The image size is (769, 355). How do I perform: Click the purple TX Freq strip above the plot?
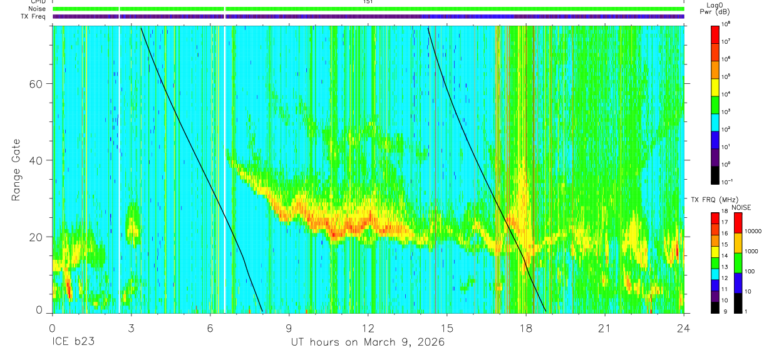pyautogui.click(x=368, y=16)
